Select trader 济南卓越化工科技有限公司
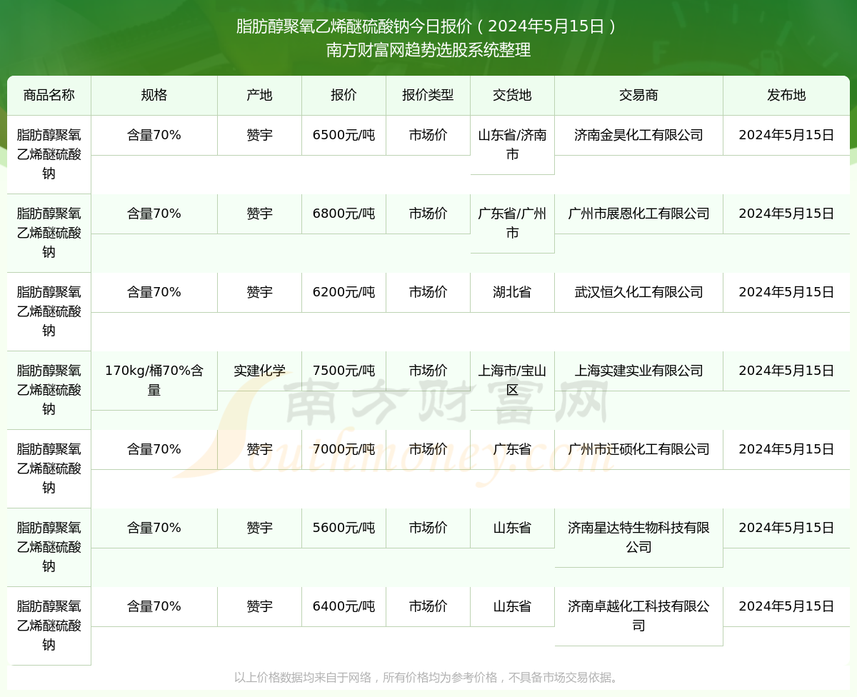The height and width of the screenshot is (697, 857). [639, 616]
